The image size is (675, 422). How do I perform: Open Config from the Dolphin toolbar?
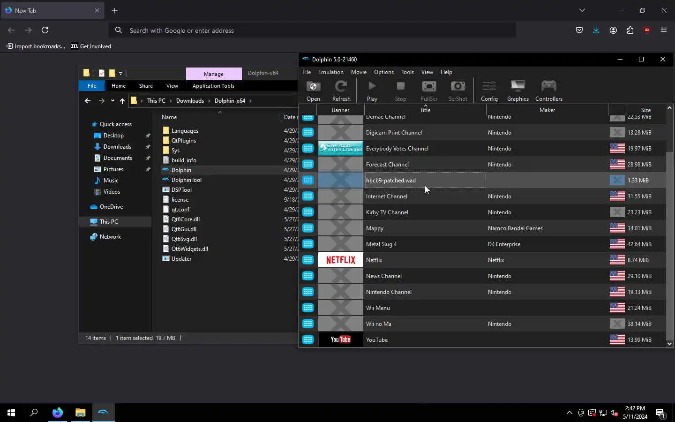coord(489,91)
